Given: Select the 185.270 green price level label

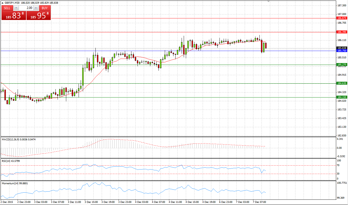Looking at the screenshot, I should [x=342, y=65].
